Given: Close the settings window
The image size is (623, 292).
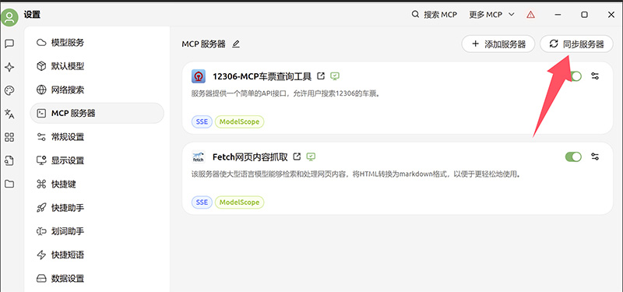Looking at the screenshot, I should coord(611,15).
